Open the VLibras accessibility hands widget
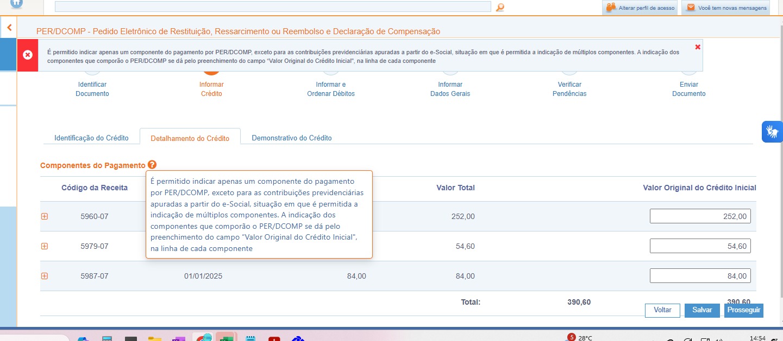783x341 pixels. (x=772, y=132)
